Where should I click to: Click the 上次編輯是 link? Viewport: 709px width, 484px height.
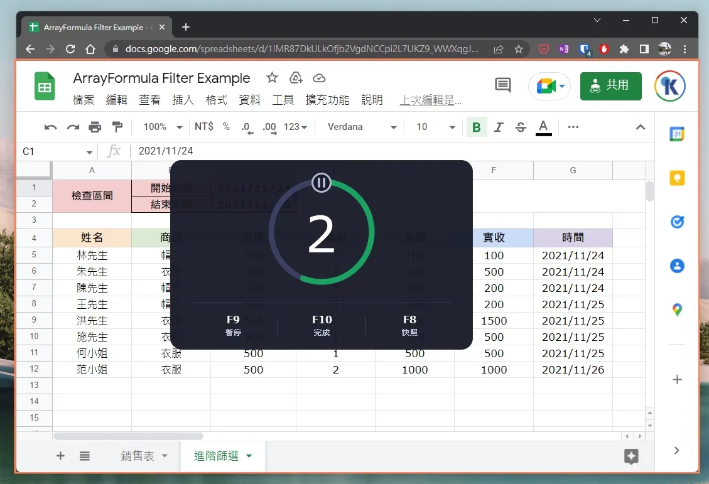[430, 100]
